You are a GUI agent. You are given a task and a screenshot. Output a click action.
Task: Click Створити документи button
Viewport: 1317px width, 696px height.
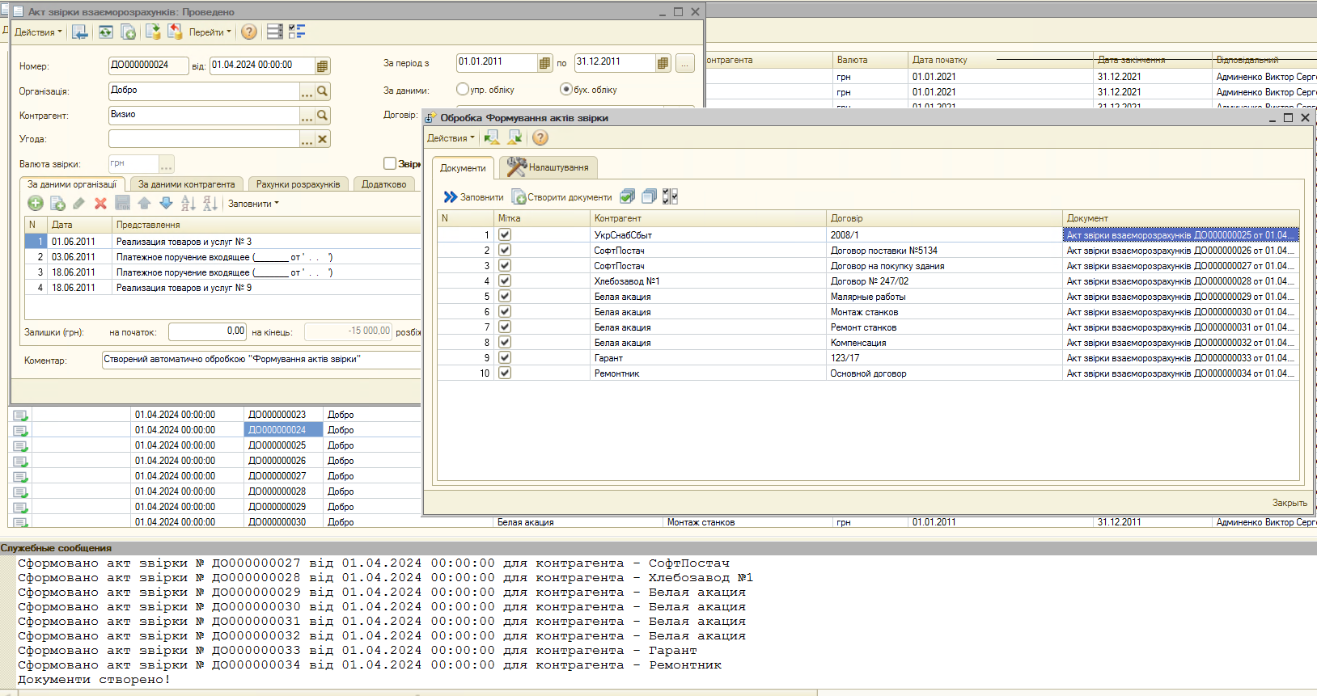coord(562,197)
